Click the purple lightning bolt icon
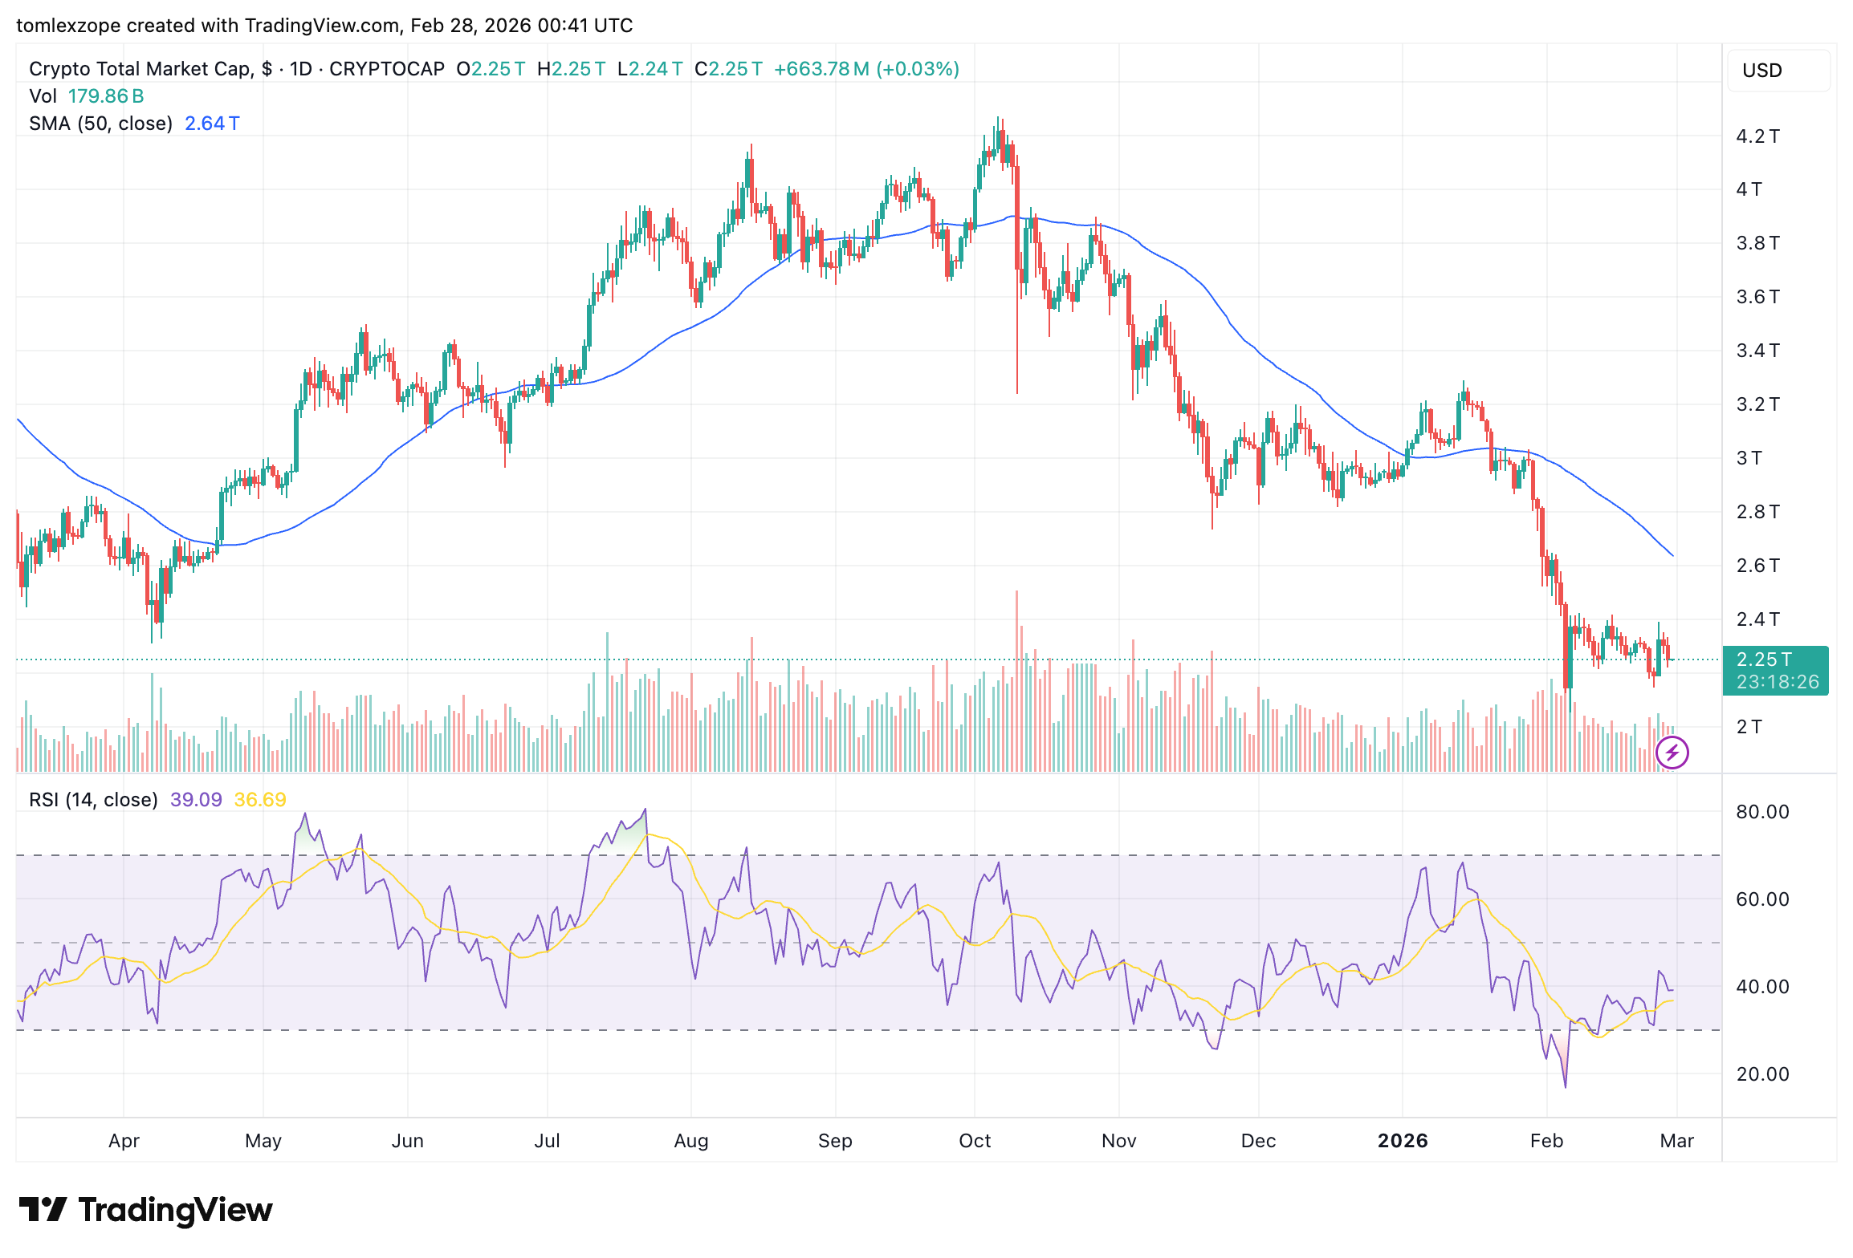 point(1672,753)
